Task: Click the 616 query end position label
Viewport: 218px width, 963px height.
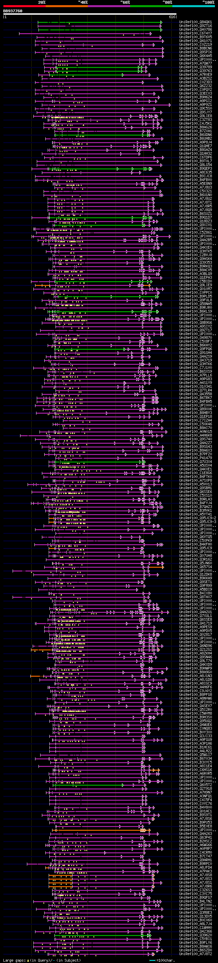Action: (x=172, y=17)
